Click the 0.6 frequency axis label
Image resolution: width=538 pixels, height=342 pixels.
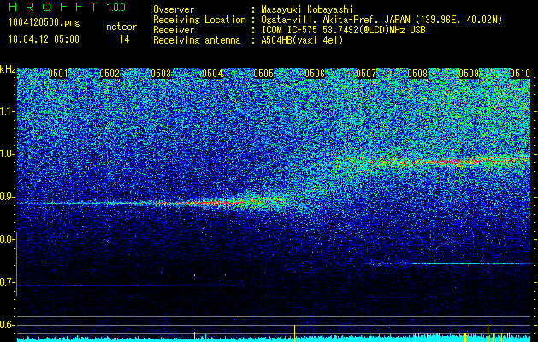(7, 325)
